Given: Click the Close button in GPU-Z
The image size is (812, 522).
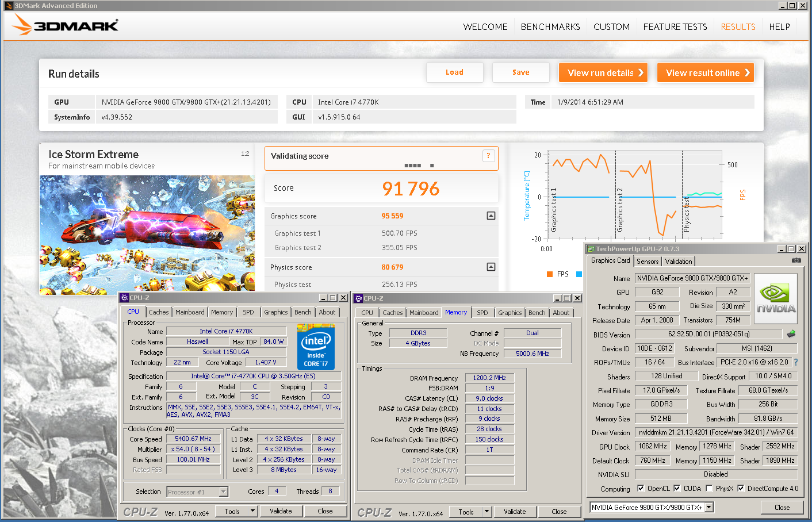Looking at the screenshot, I should point(782,507).
